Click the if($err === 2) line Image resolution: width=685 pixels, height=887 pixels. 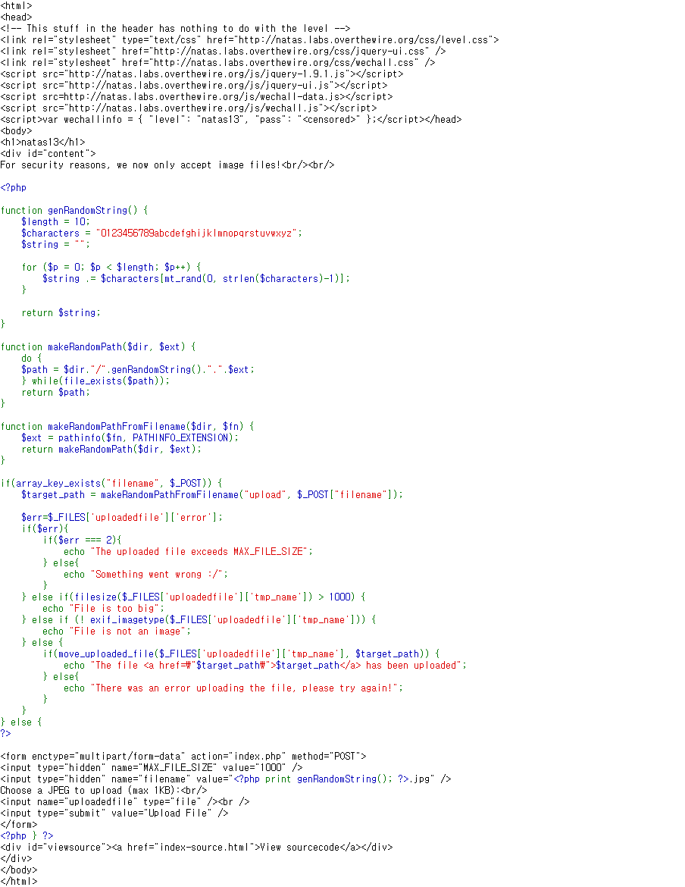82,540
